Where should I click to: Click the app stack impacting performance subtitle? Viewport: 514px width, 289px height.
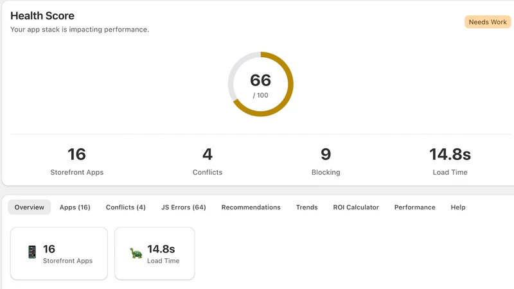[80, 30]
